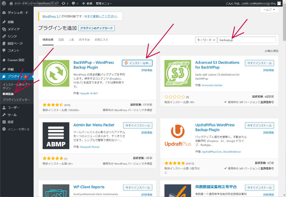Image resolution: width=286 pixels, height=197 pixels.
Task: Open 管理メニュー in the admin bar
Action: 104,3
